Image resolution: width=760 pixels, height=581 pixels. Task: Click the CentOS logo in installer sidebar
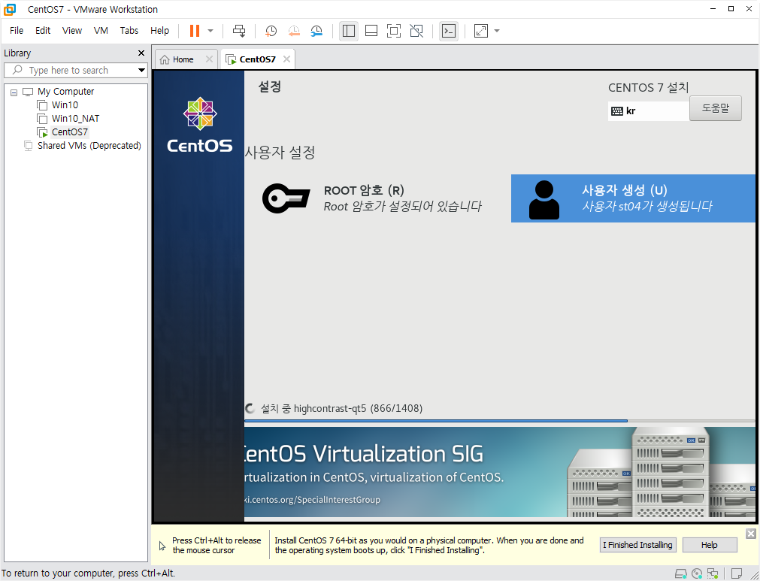200,125
